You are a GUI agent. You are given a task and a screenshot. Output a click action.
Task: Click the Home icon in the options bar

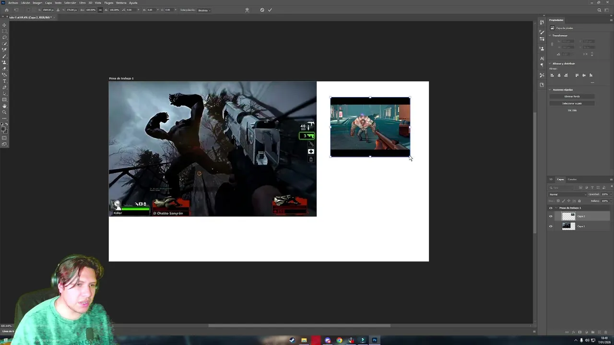click(6, 10)
